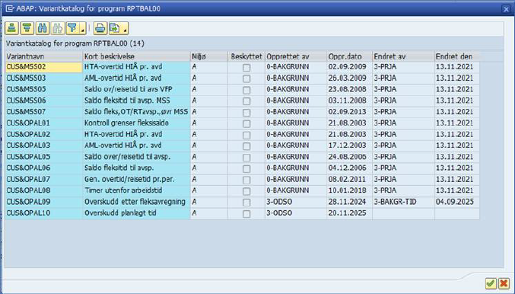
Task: Open the export options dropdown arrow
Action: (x=126, y=28)
